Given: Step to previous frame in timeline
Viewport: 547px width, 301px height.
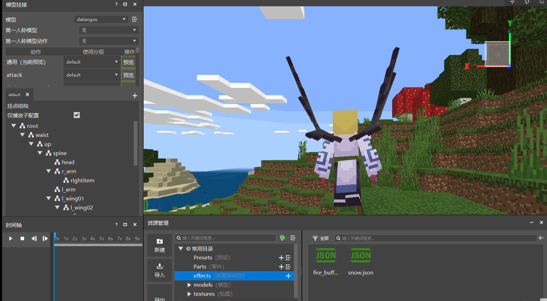Looking at the screenshot, I should (34, 238).
